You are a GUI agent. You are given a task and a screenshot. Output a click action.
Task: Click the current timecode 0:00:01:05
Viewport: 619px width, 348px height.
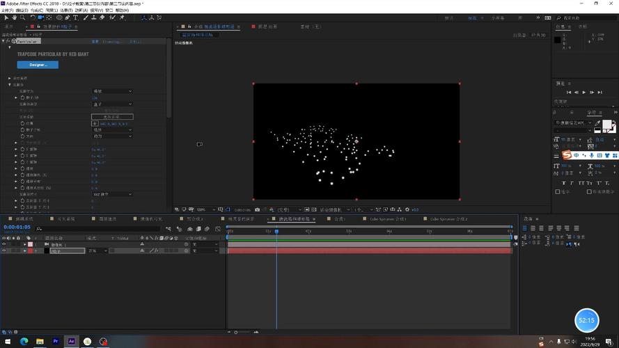[x=17, y=227]
